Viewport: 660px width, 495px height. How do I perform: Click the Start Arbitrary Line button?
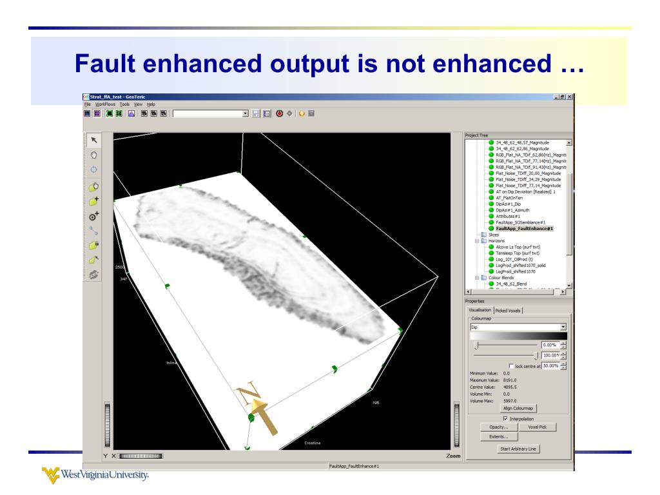click(x=519, y=449)
